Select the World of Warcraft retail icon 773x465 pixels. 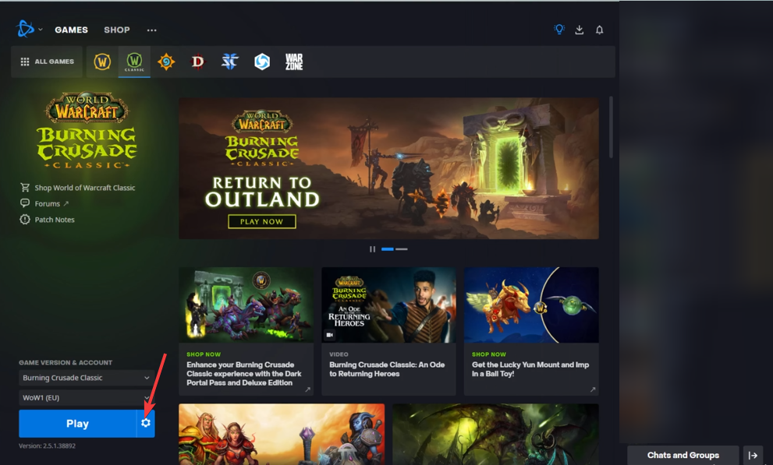102,62
